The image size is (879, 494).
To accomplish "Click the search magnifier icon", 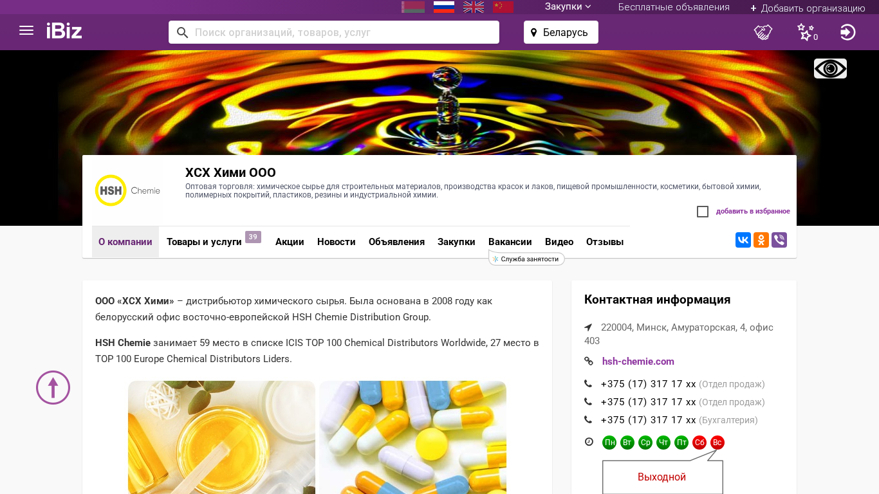I will pos(182,32).
